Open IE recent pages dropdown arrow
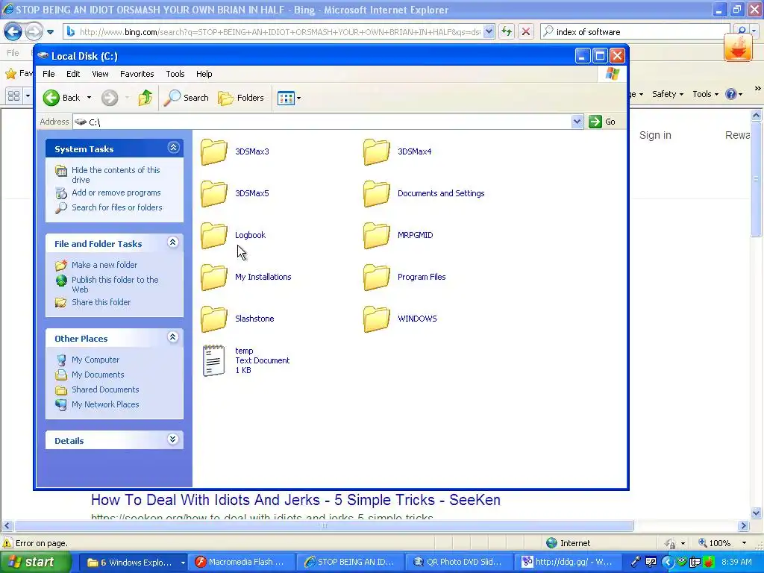This screenshot has width=764, height=573. tap(50, 32)
